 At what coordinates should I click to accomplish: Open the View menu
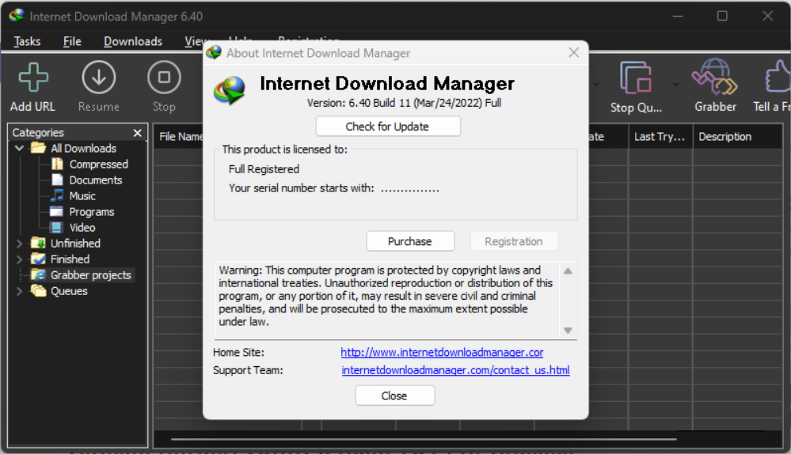(194, 41)
